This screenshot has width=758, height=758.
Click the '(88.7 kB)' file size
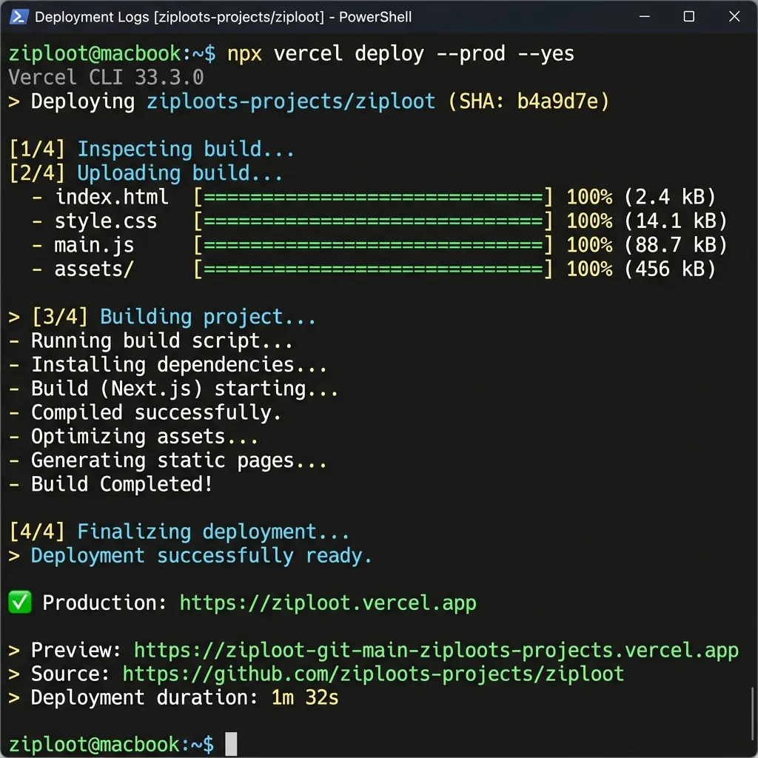[x=675, y=245]
